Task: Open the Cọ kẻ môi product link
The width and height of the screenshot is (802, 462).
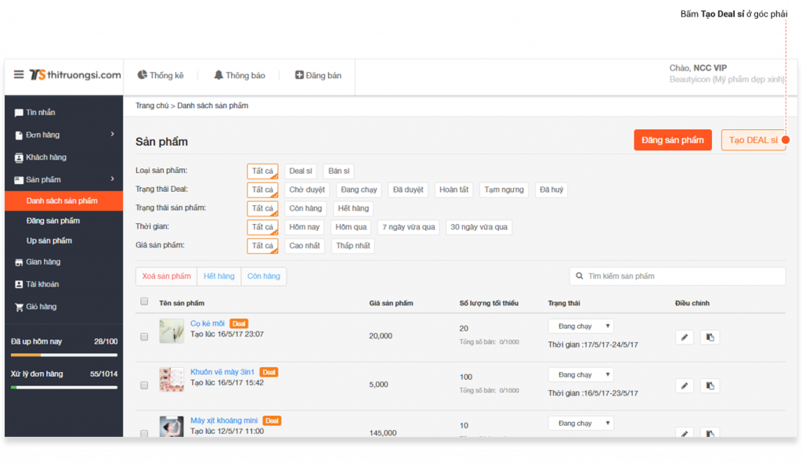Action: pyautogui.click(x=208, y=323)
